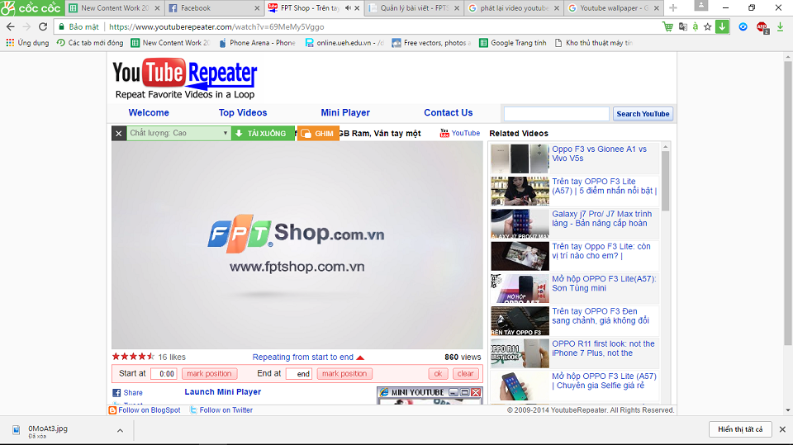
Task: Open the Welcome menu item
Action: coord(149,113)
